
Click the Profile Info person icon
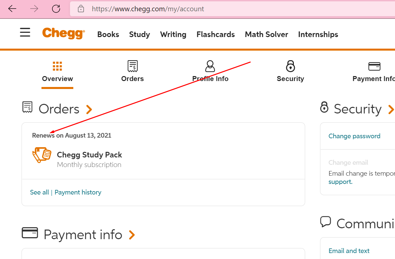[210, 66]
